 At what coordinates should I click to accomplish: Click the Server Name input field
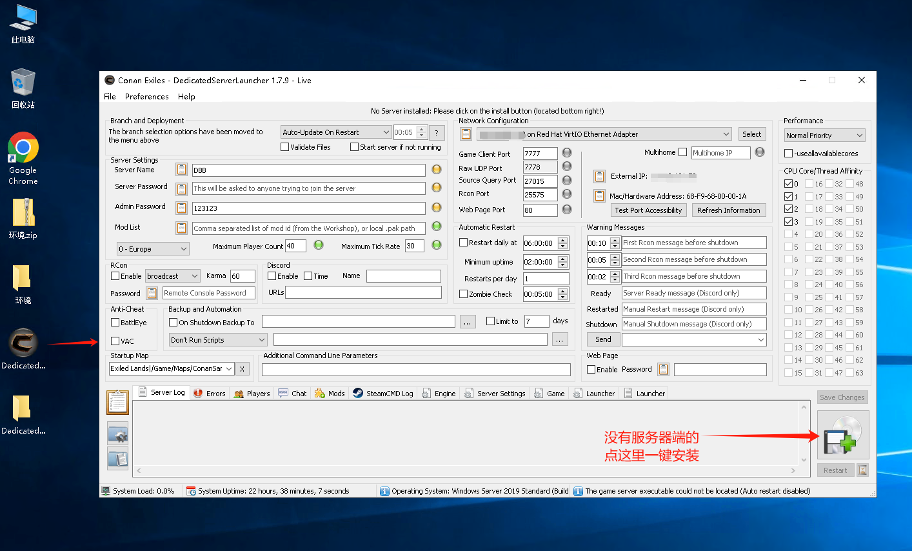308,170
